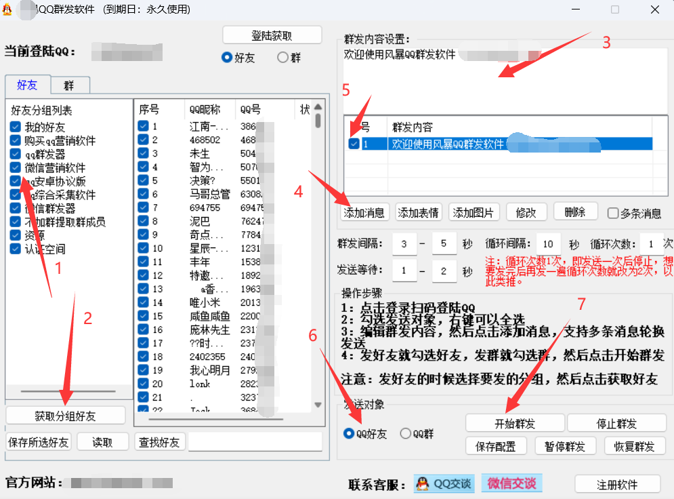This screenshot has width=674, height=499.
Task: Click the 群发内容 column header
Action: point(520,127)
